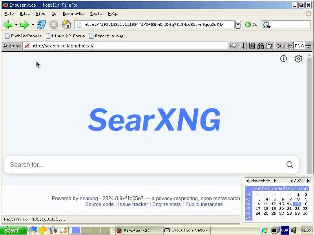Image resolution: width=314 pixels, height=235 pixels.
Task: Open the File menu
Action: 9,14
